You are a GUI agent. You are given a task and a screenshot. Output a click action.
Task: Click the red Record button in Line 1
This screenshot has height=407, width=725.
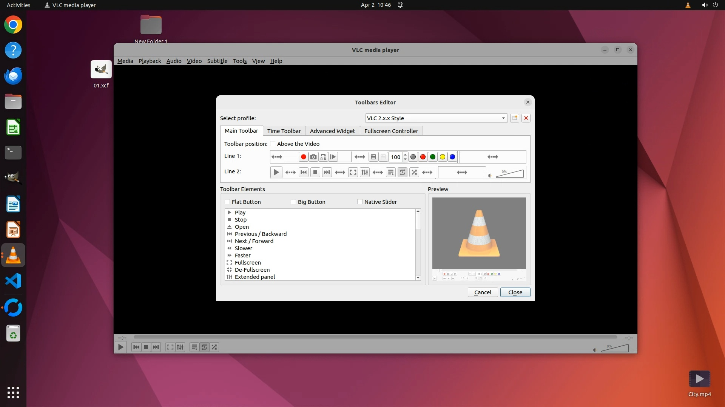coord(303,157)
